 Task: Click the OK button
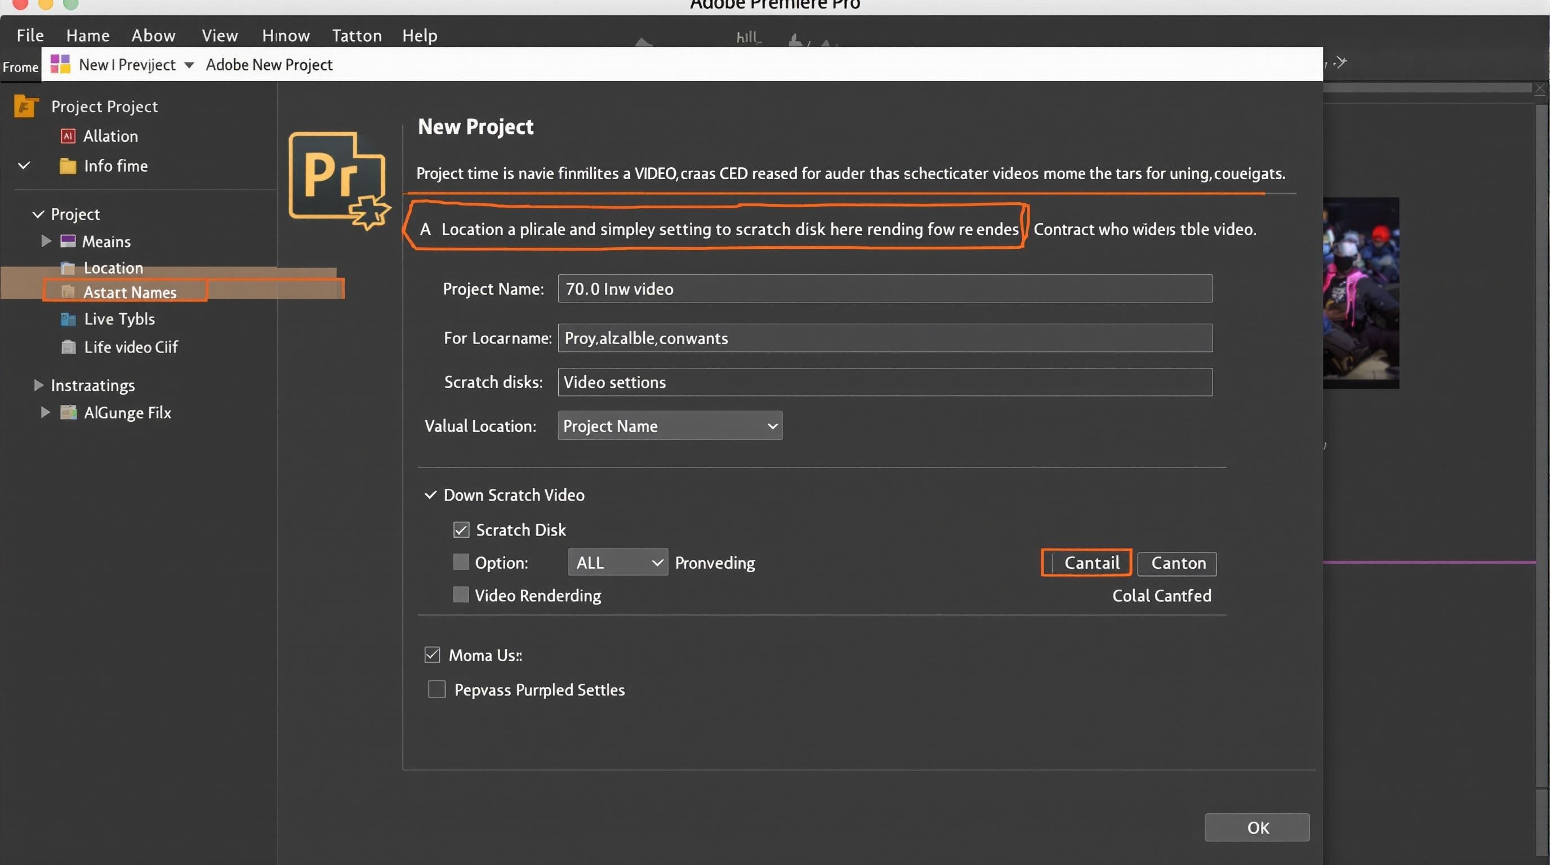click(x=1257, y=828)
